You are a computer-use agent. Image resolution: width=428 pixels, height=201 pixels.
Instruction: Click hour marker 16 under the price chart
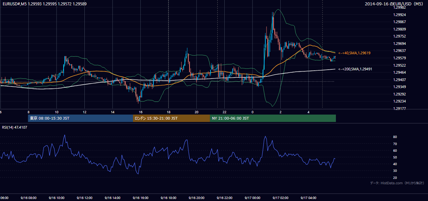pyautogui.click(x=141, y=112)
